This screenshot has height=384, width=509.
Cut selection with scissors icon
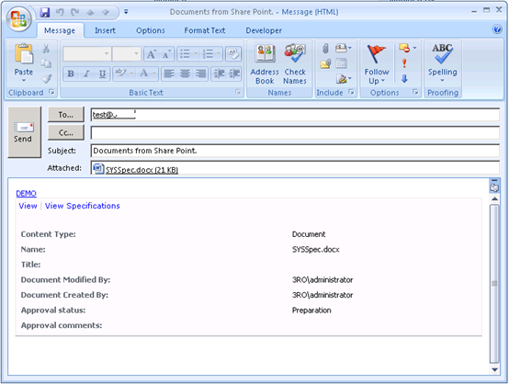[x=46, y=49]
